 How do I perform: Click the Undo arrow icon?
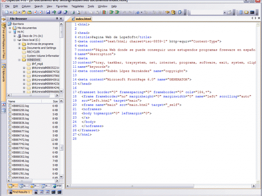coord(124,12)
